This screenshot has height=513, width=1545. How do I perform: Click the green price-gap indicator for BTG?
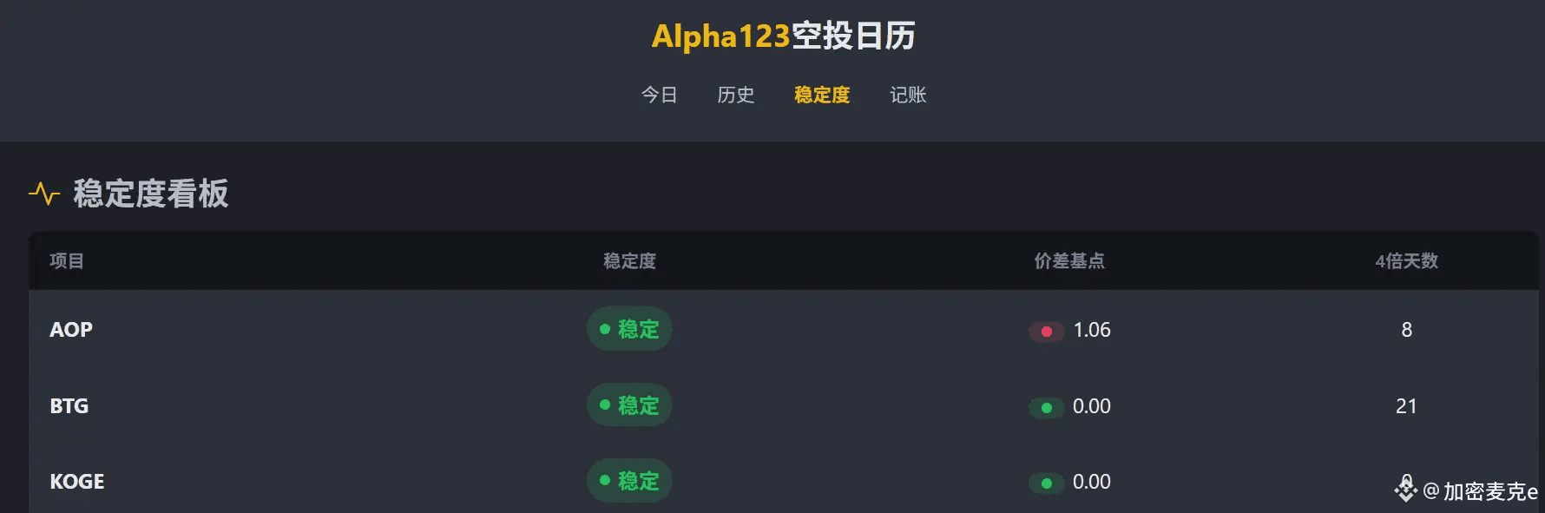1046,408
